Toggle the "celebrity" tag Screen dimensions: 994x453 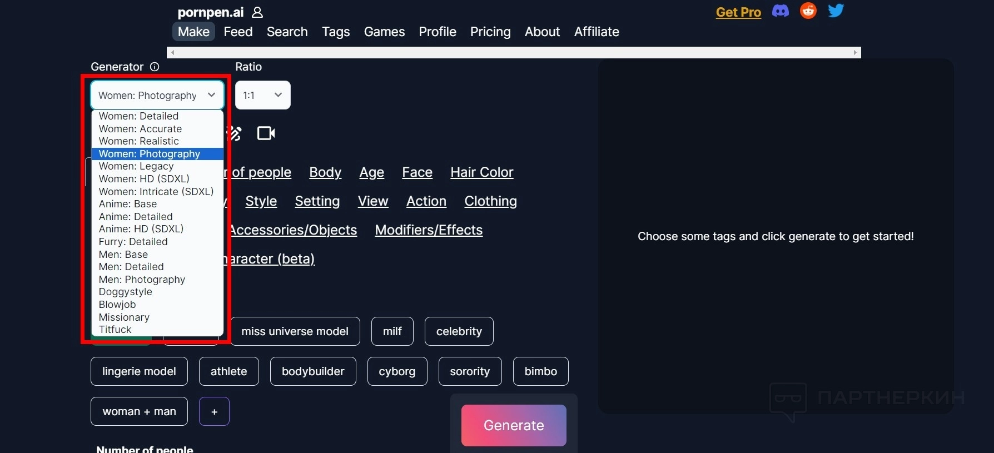(459, 331)
